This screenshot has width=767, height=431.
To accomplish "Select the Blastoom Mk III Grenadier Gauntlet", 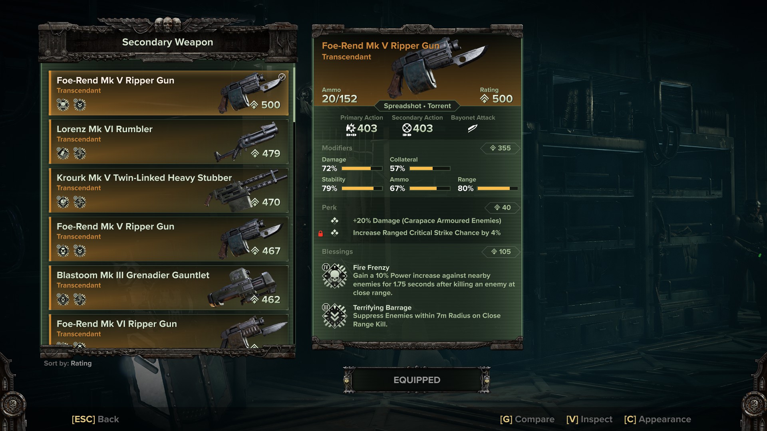I will (x=168, y=288).
